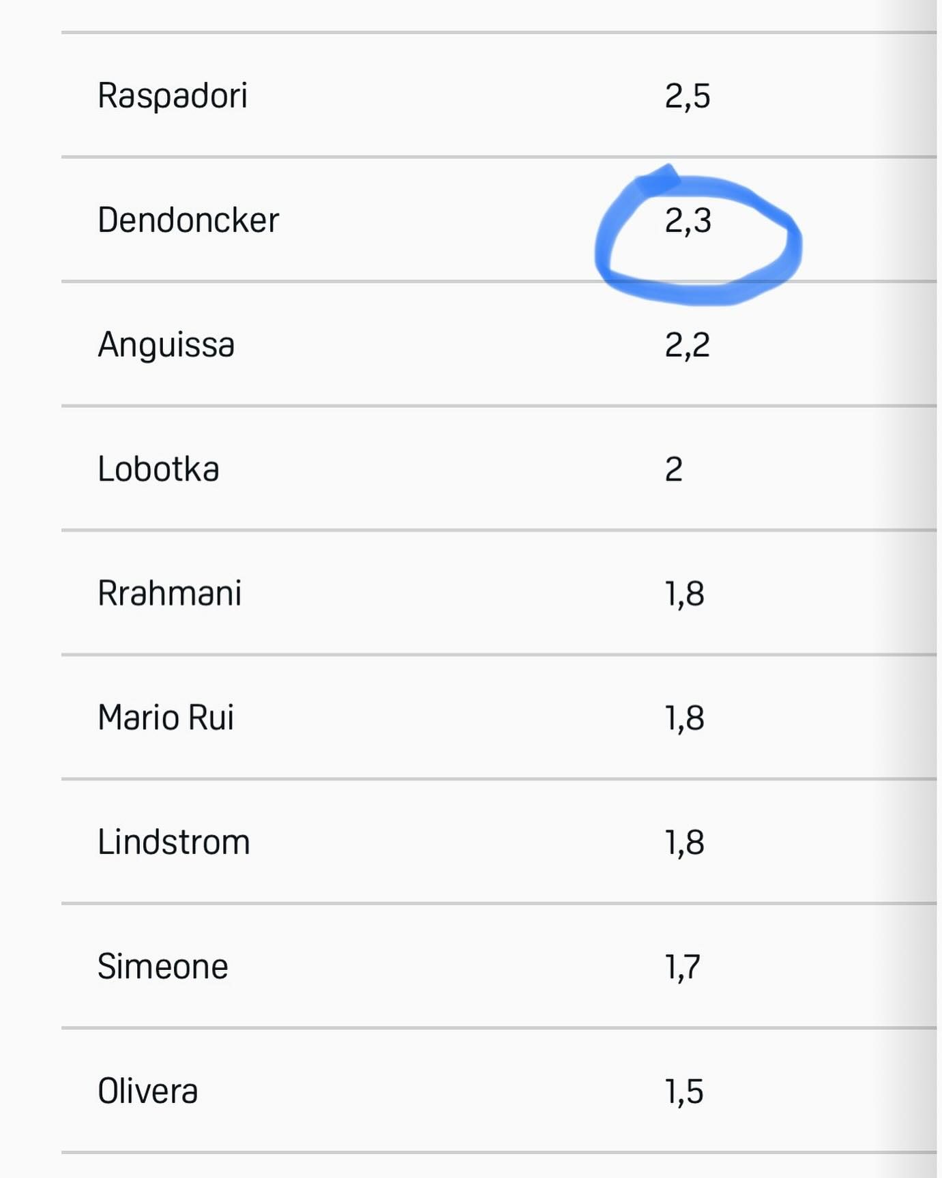This screenshot has width=942, height=1178.
Task: Open the Anguissa row
Action: (499, 344)
